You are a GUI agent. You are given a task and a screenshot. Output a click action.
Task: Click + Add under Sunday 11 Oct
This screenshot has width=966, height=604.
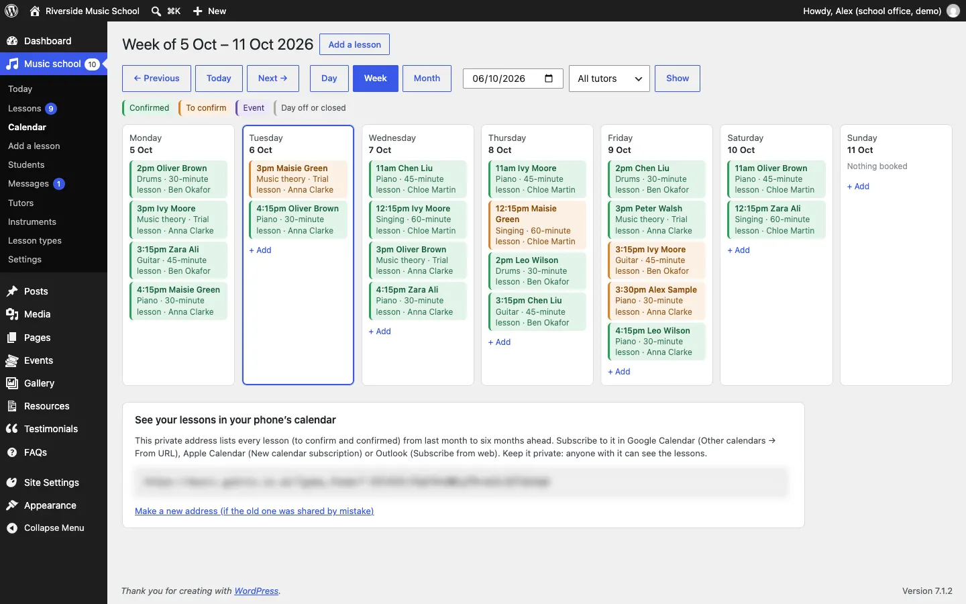(x=858, y=187)
